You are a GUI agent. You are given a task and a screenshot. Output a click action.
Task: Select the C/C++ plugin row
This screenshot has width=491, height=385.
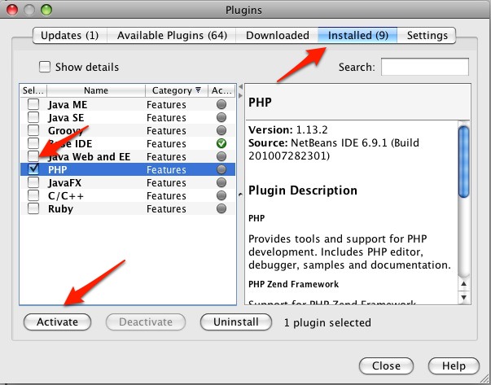(128, 195)
